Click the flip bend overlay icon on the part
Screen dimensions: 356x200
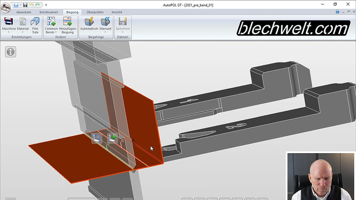point(97,138)
